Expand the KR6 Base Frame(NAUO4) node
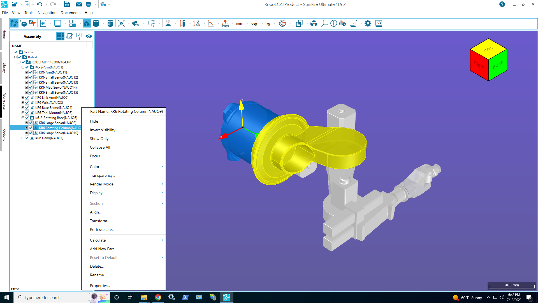 (23, 107)
